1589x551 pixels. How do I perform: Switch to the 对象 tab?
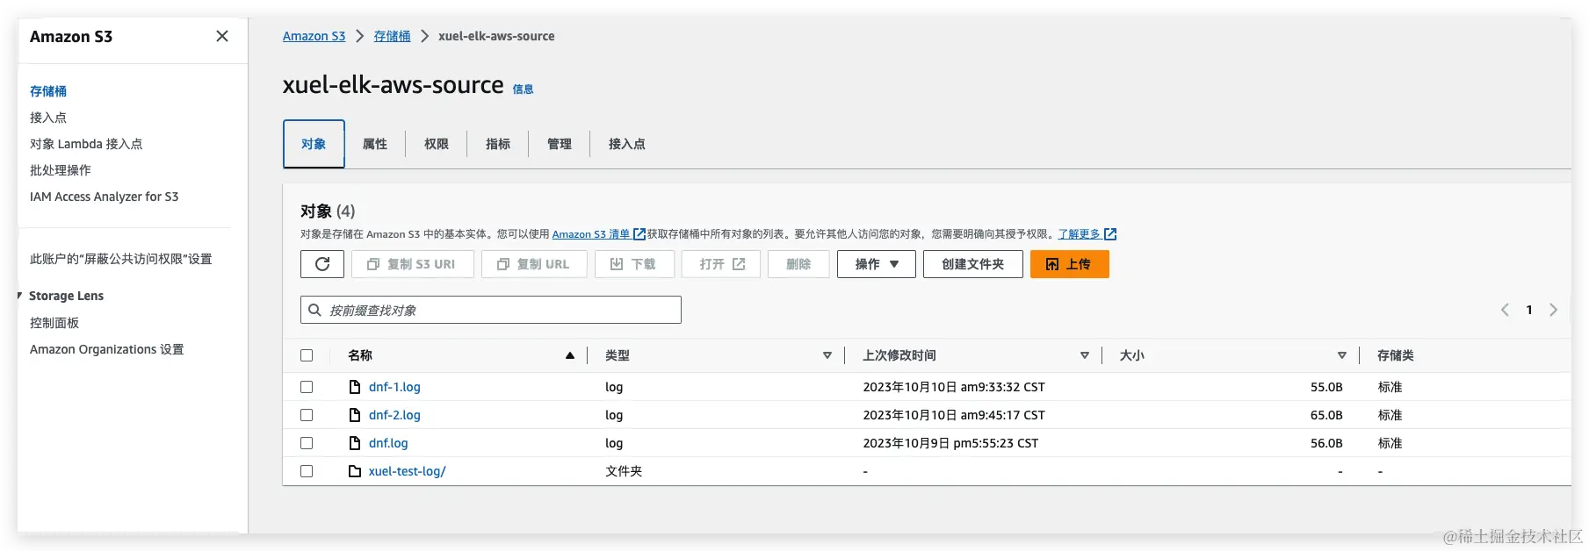(x=314, y=144)
